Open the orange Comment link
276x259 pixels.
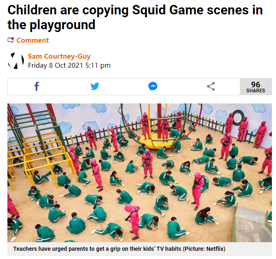click(x=32, y=40)
